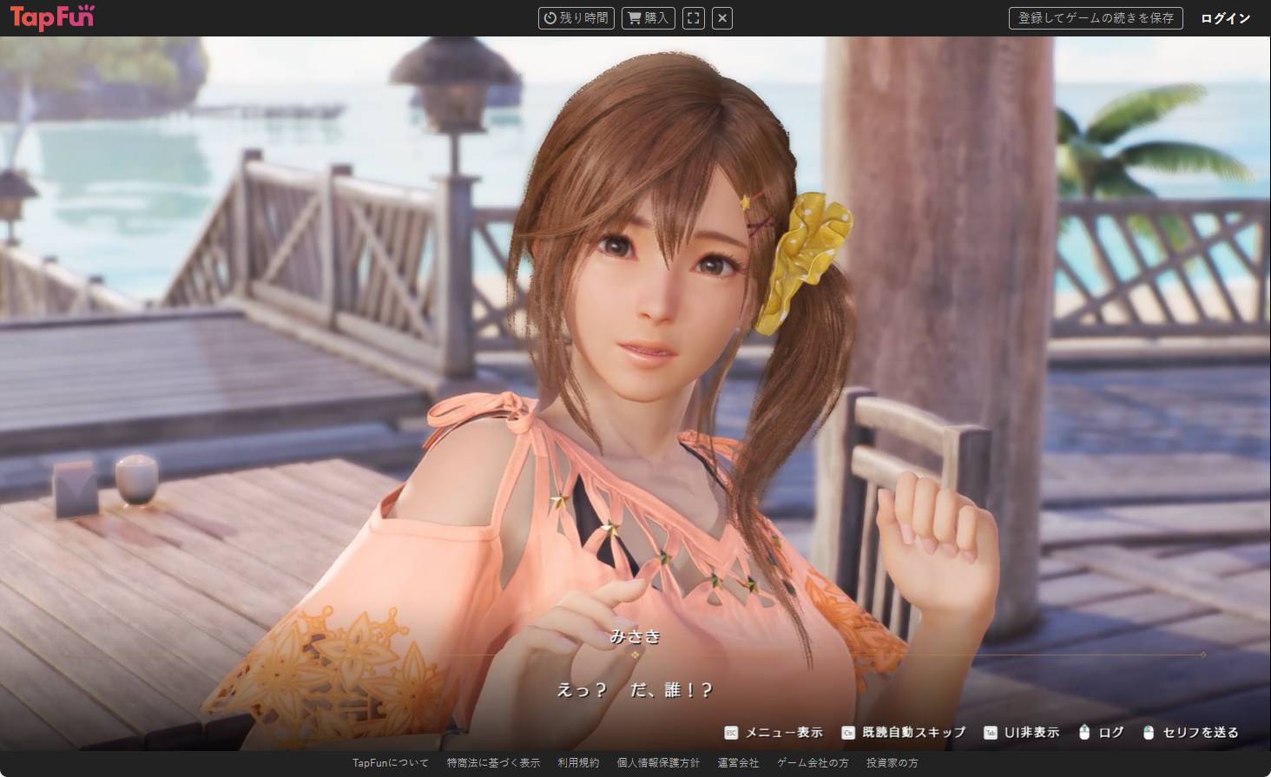Open the ログ dialogue log
This screenshot has width=1271, height=777.
click(x=1101, y=733)
